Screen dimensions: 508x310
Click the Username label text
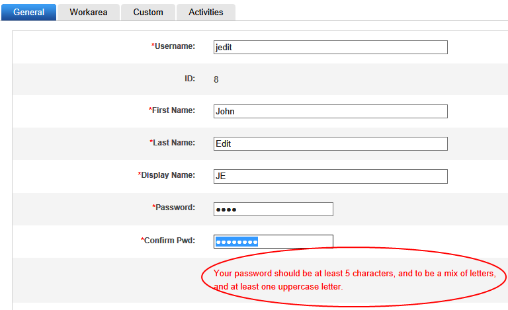coord(175,46)
